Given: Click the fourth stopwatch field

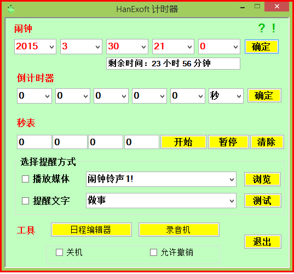Looking at the screenshot, I should point(142,142).
